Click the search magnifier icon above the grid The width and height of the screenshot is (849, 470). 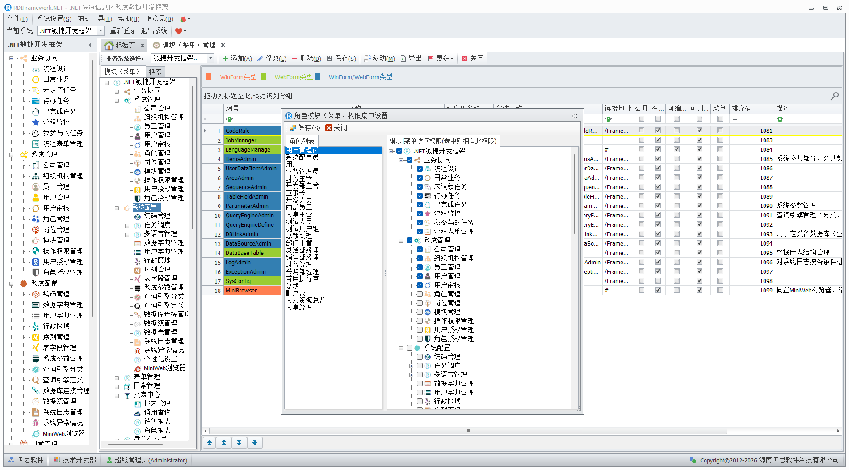click(x=834, y=96)
